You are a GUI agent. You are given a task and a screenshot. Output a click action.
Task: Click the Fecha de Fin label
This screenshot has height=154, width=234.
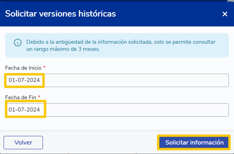20,97
